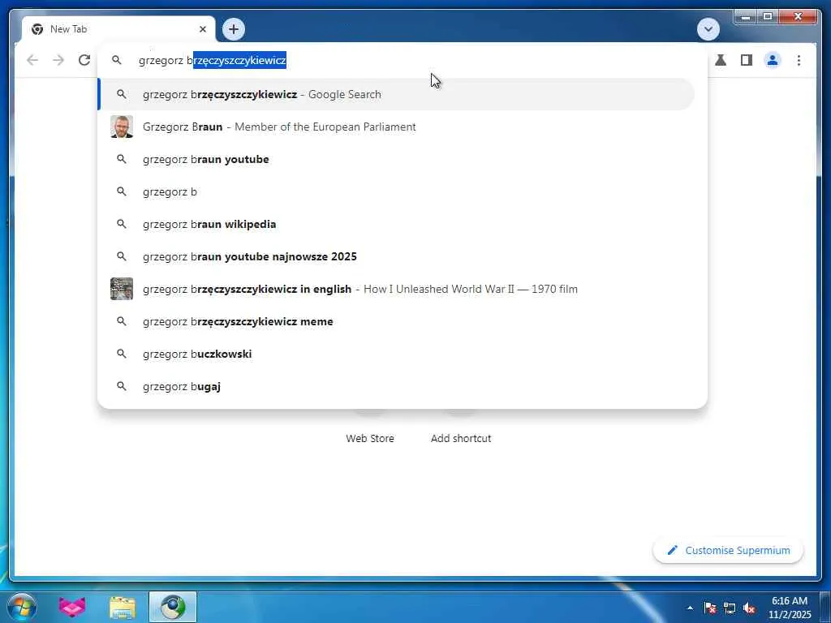Show hidden system tray icons

(690, 608)
